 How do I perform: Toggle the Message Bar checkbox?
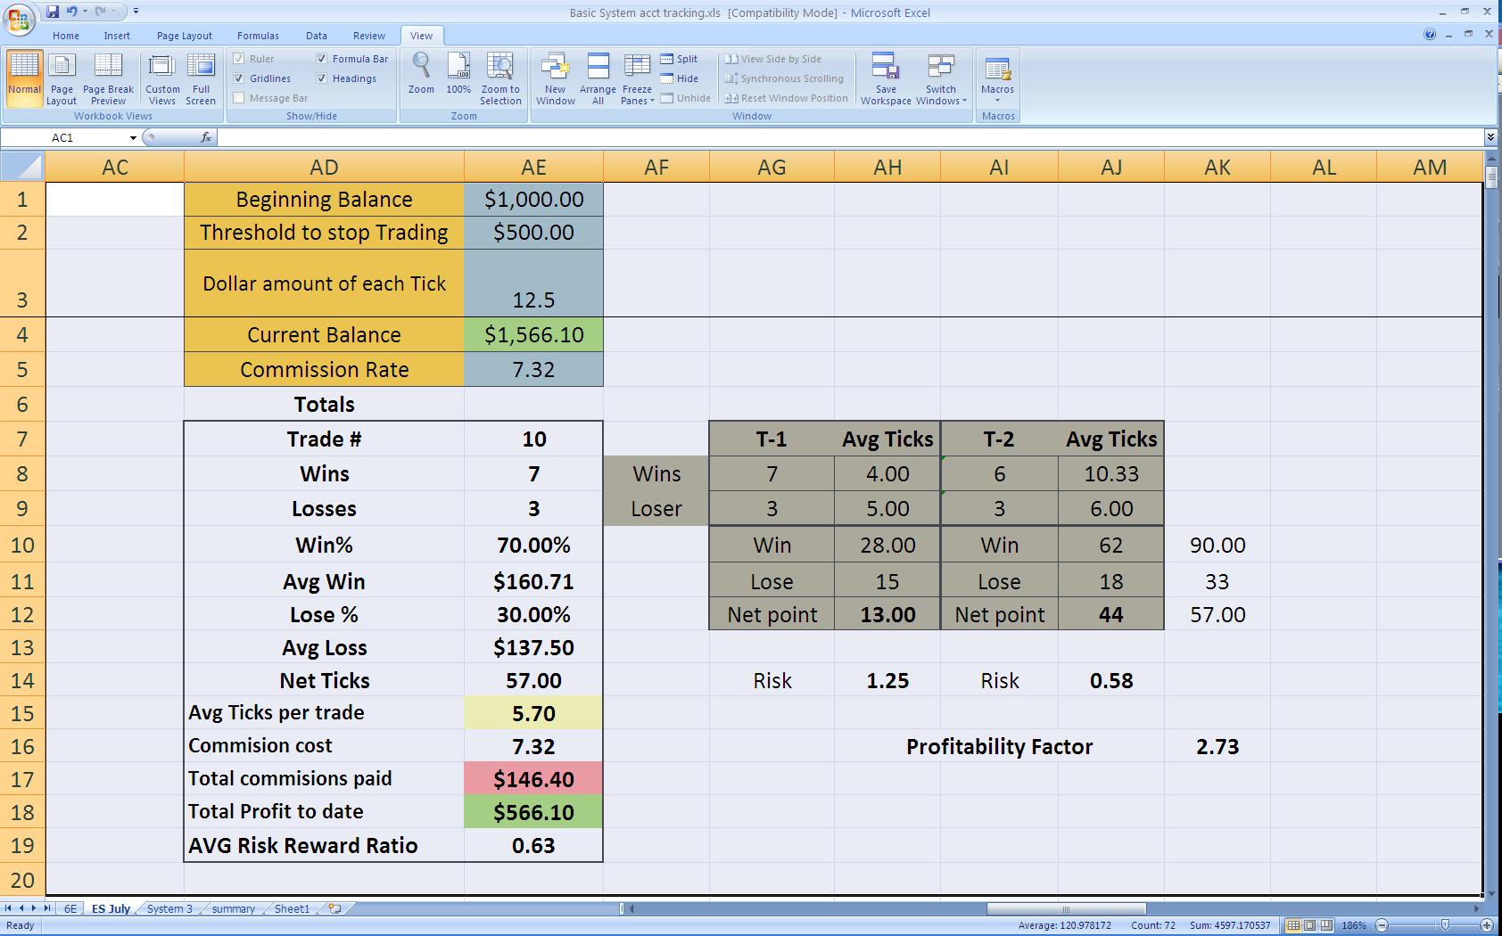coord(239,98)
